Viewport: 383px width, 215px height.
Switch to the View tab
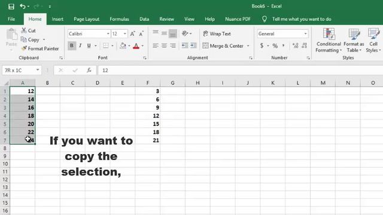[189, 19]
